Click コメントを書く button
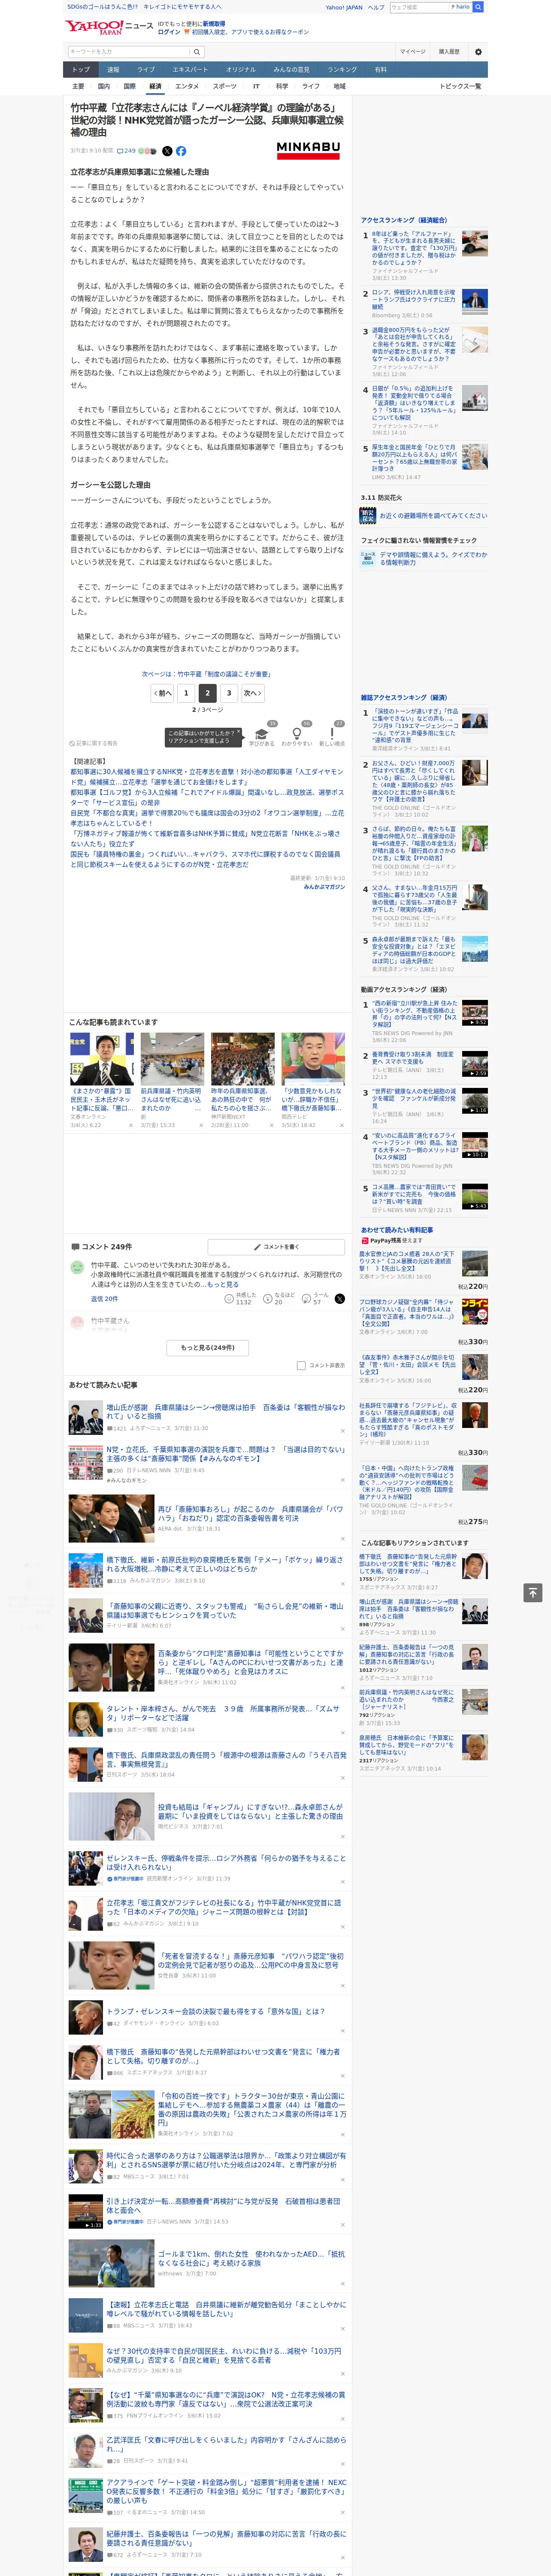This screenshot has width=551, height=2576. tap(276, 1247)
